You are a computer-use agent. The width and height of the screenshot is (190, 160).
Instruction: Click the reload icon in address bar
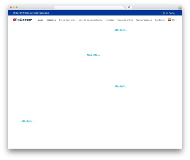(x=123, y=7)
